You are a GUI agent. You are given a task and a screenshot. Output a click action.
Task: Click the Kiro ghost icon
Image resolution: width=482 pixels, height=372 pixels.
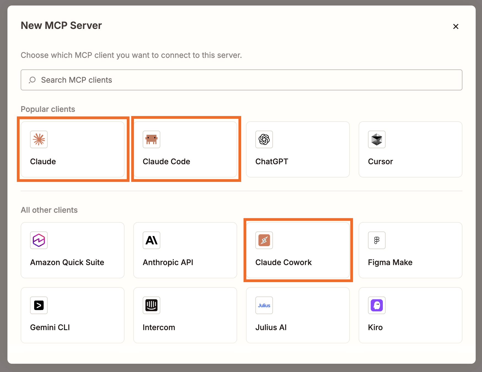tap(377, 305)
